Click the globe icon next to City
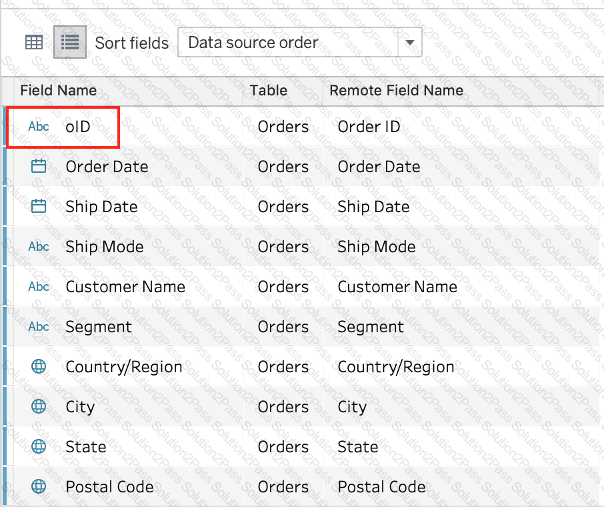Image resolution: width=604 pixels, height=507 pixels. click(39, 407)
